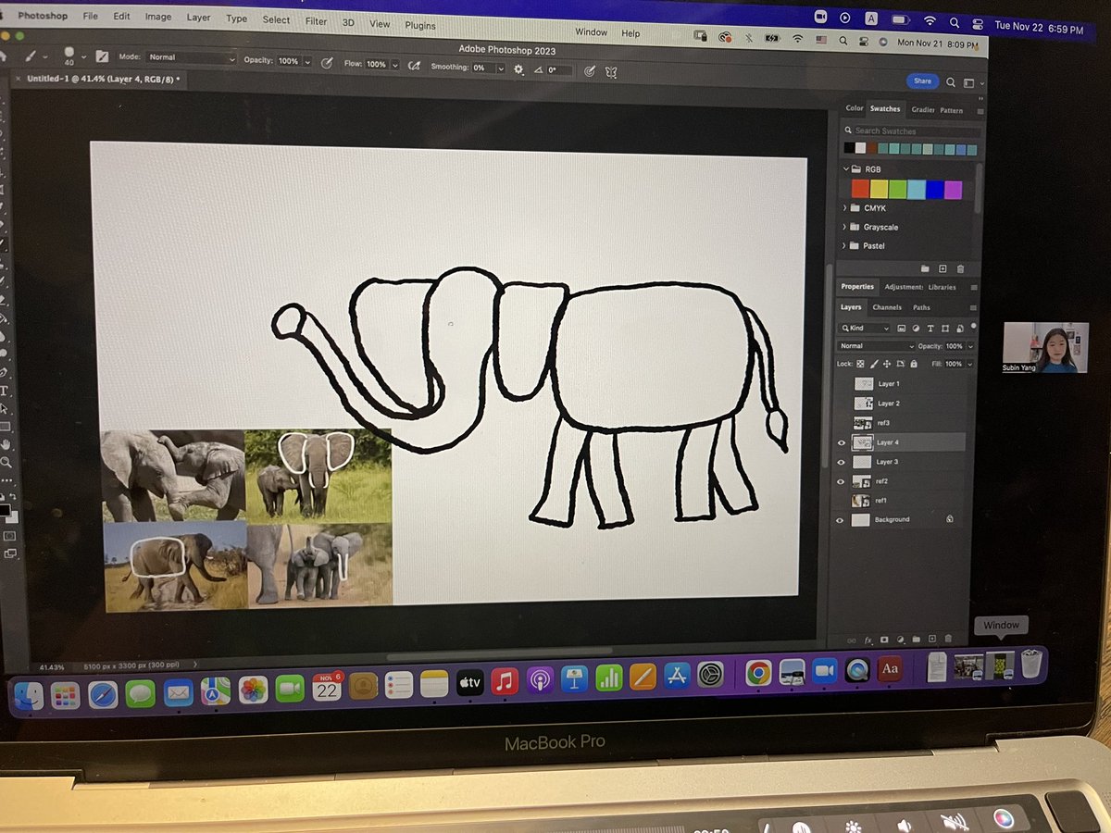Switch to the Libraries tab

click(x=942, y=288)
